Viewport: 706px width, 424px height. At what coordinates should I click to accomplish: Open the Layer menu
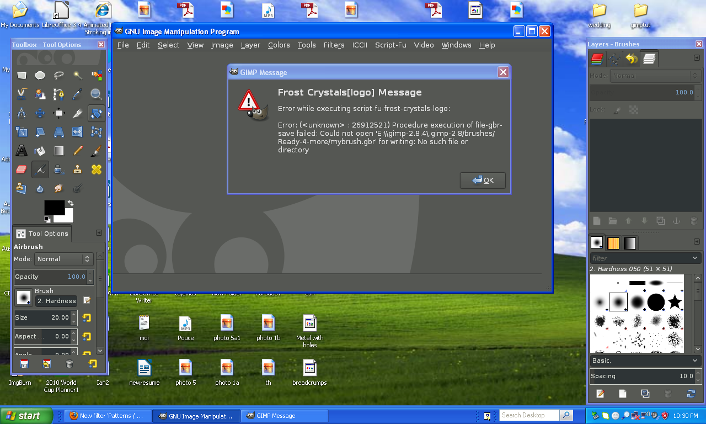pyautogui.click(x=250, y=45)
